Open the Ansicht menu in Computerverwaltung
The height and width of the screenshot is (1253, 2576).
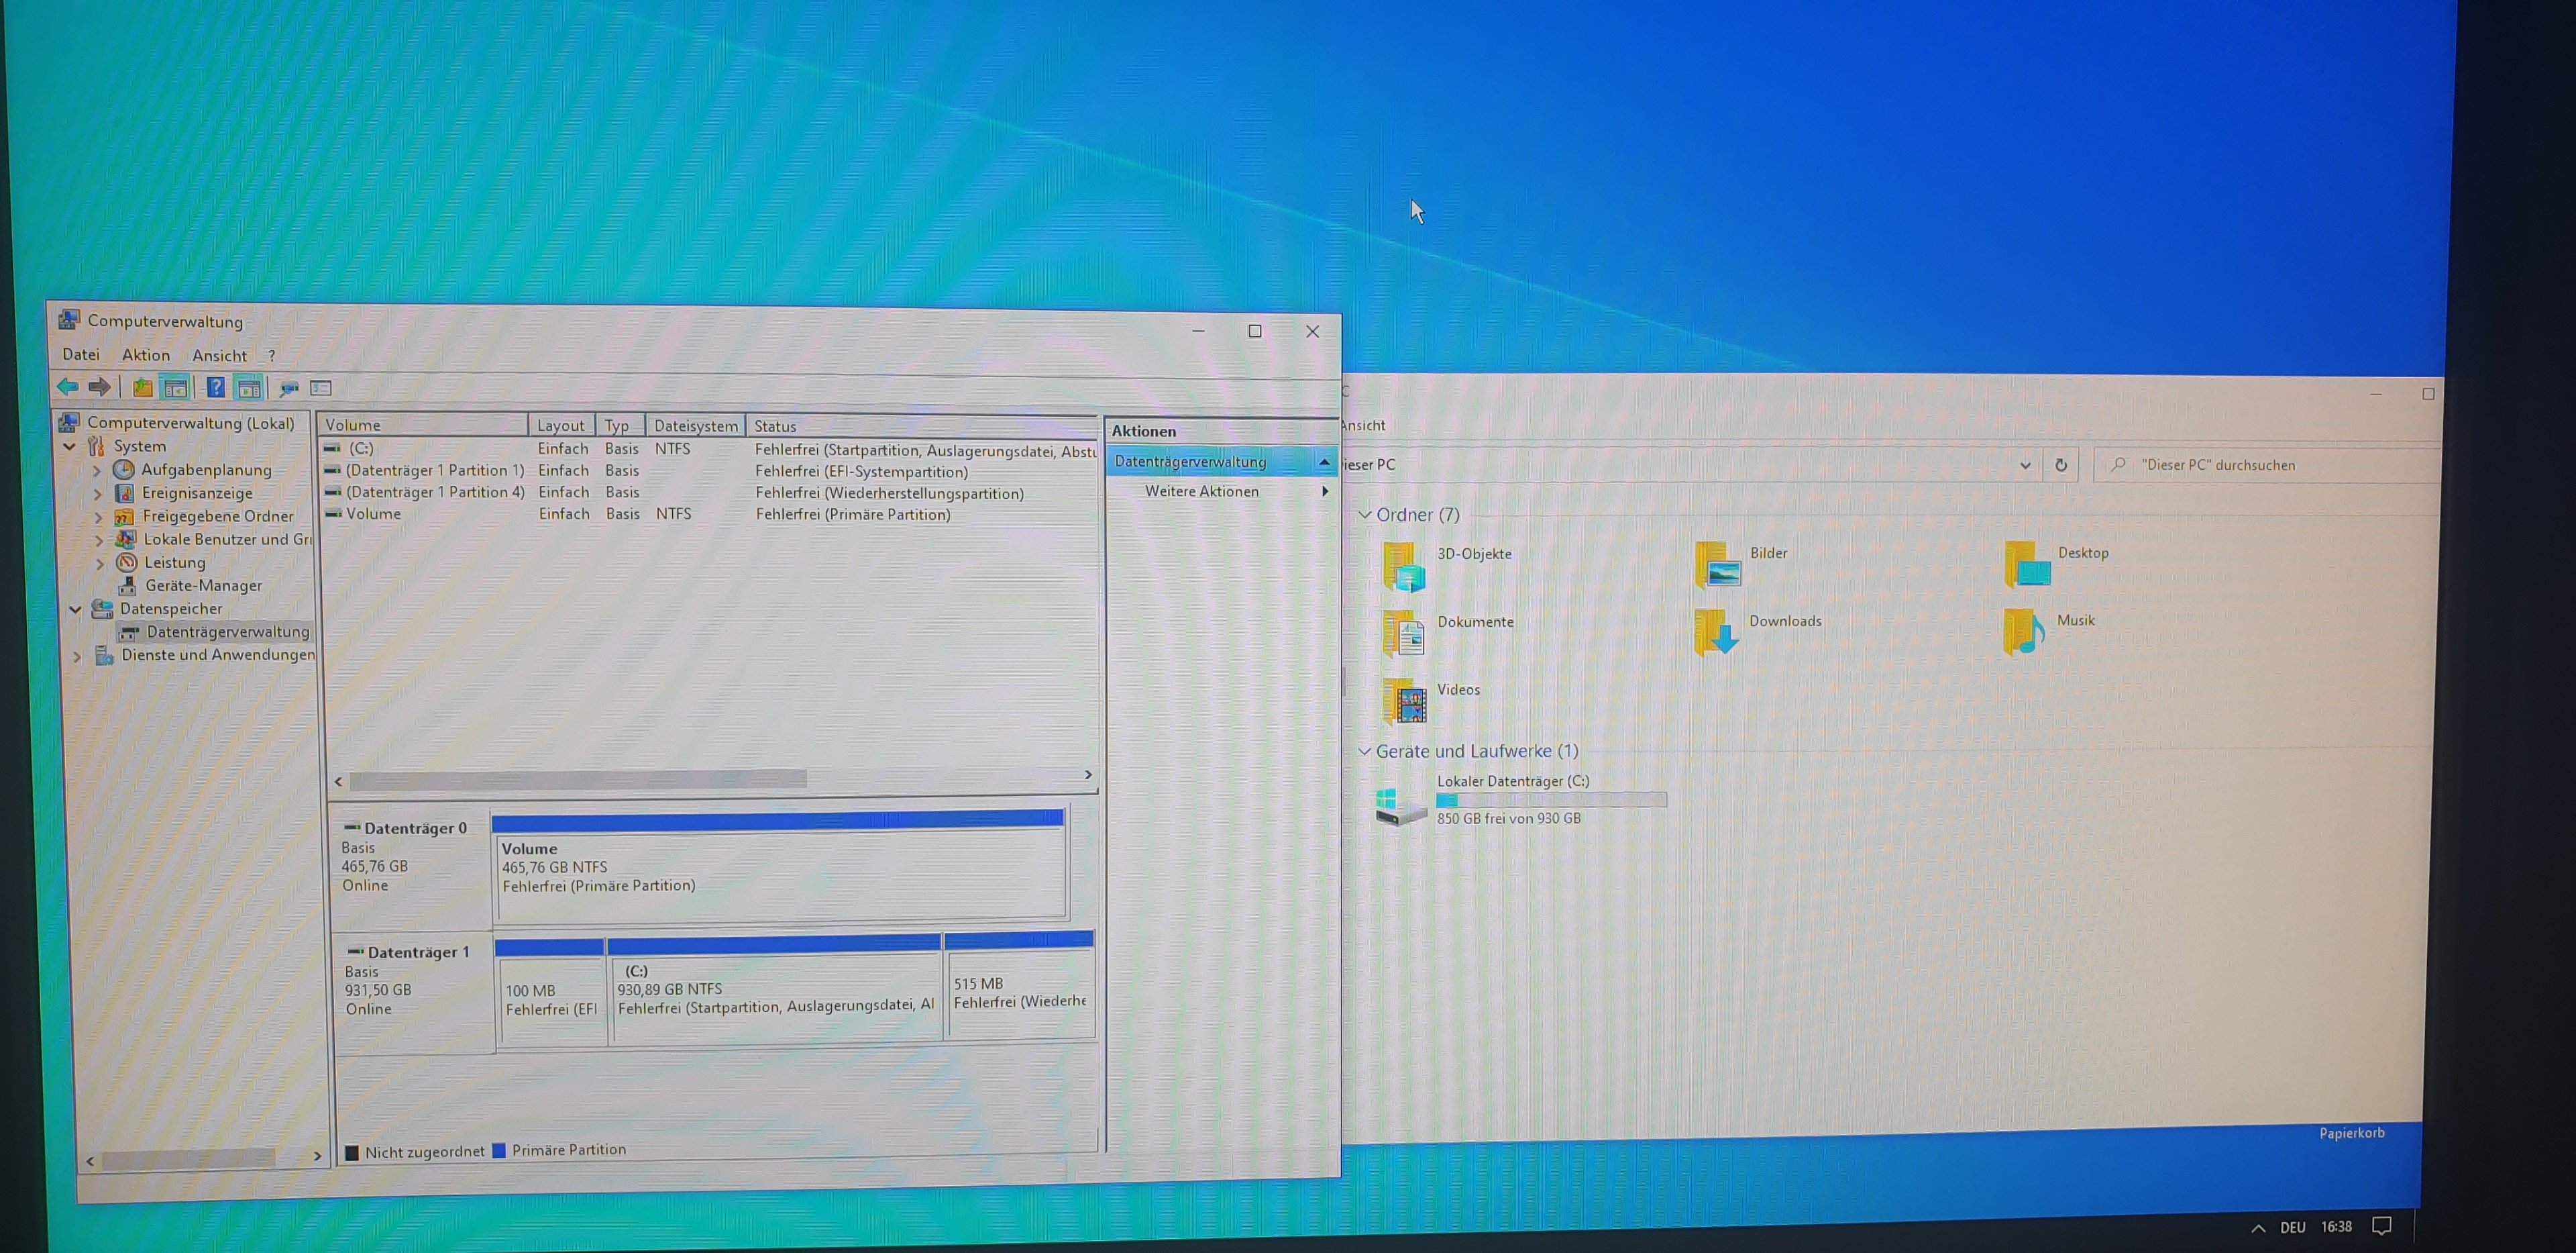pos(219,355)
